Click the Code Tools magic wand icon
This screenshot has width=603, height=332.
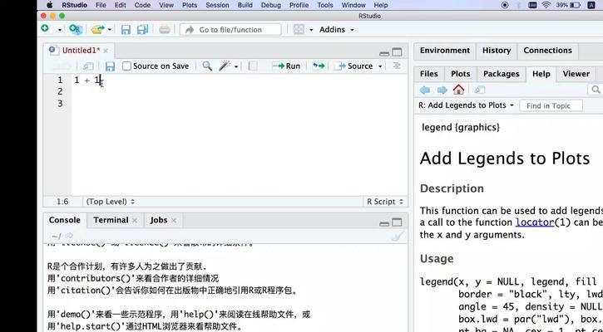click(x=225, y=66)
